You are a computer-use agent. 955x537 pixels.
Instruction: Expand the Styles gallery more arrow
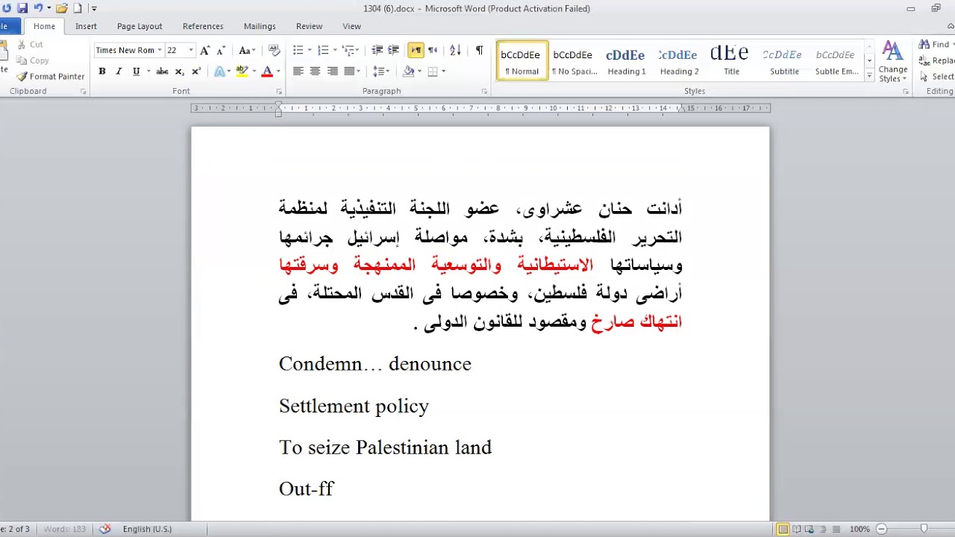[x=869, y=75]
